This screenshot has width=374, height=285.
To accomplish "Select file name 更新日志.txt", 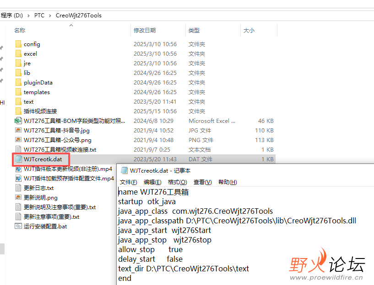I will 38,188.
